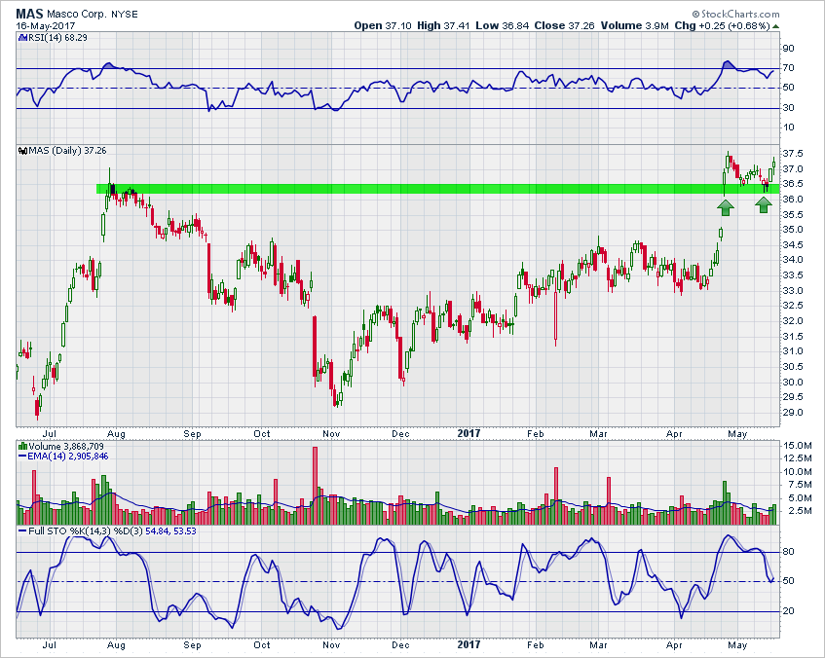Click Sep on the stochastic panel date axis
Screen dimensions: 825x658
click(x=192, y=645)
